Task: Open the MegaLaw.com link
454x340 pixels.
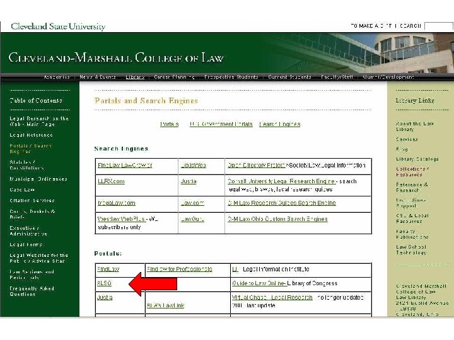Action: click(117, 203)
